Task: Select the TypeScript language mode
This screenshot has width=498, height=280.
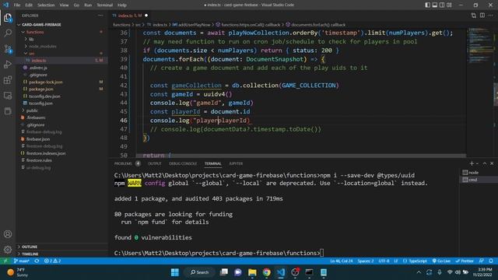Action: coord(415,261)
